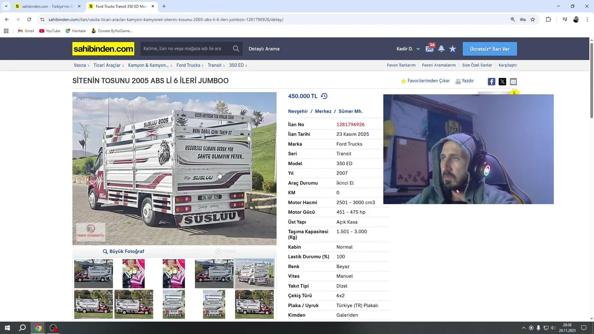Switch to Chrome in taskbar

coord(38,328)
